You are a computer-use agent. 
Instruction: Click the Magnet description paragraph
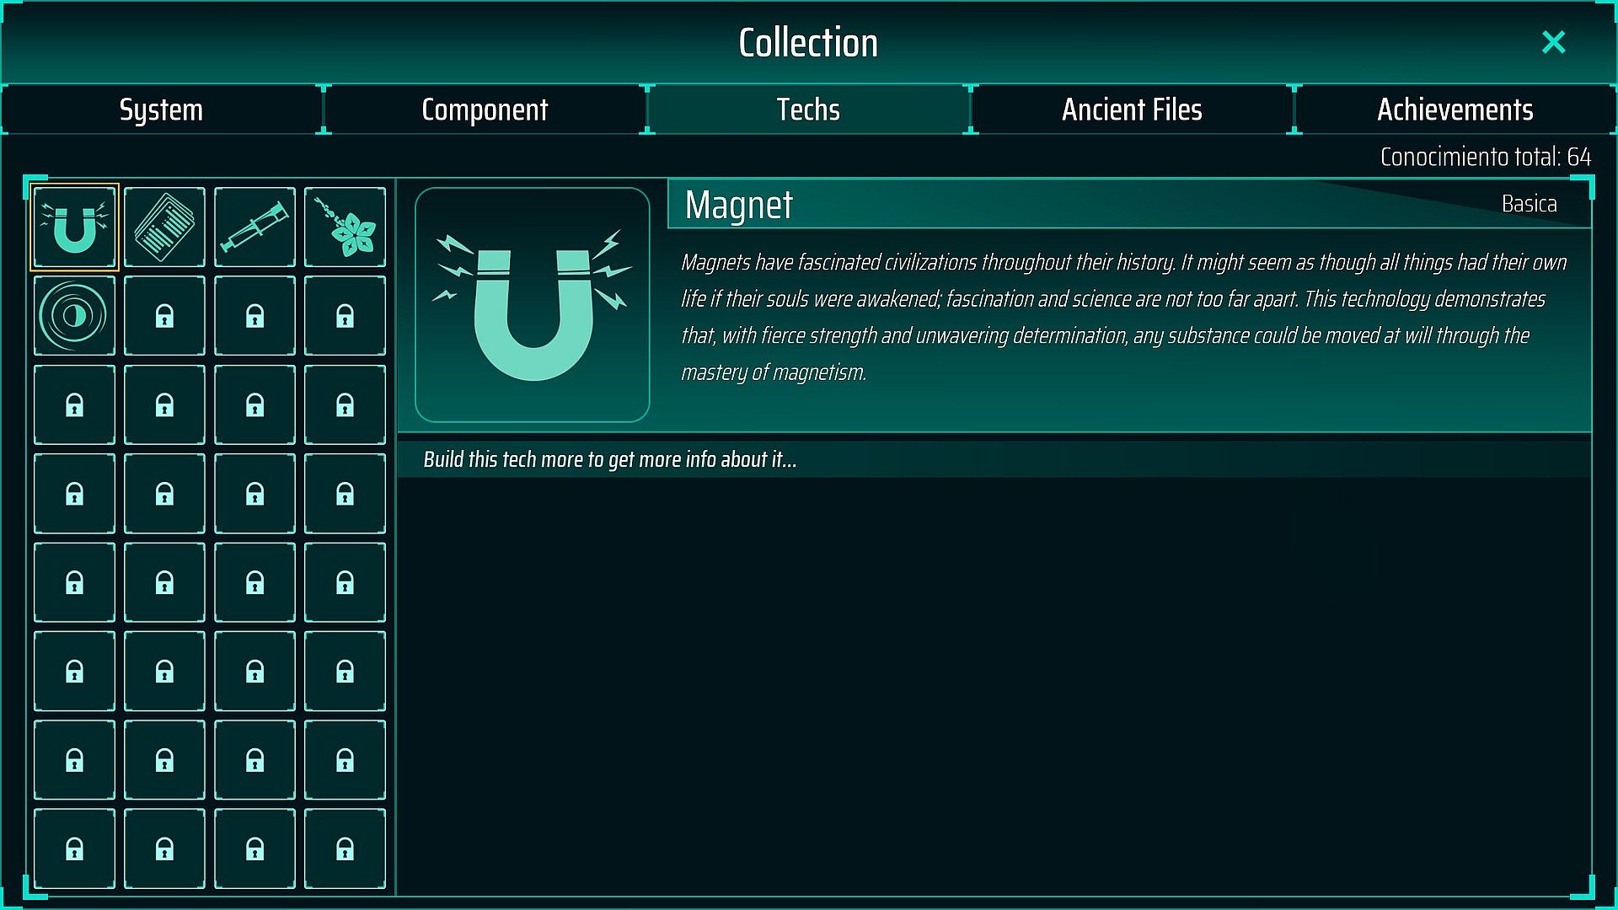click(x=1121, y=317)
